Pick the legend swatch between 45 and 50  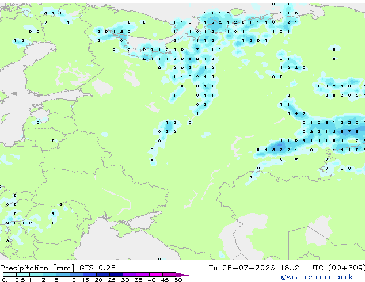point(169,275)
